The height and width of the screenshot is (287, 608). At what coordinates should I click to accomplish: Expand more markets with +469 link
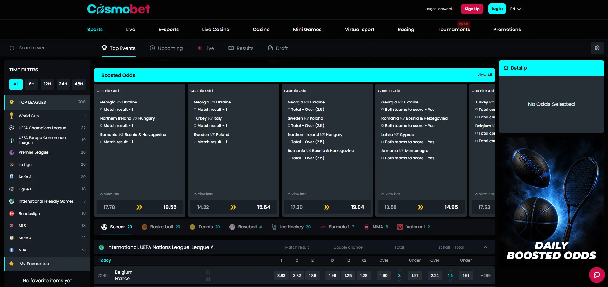point(486,276)
